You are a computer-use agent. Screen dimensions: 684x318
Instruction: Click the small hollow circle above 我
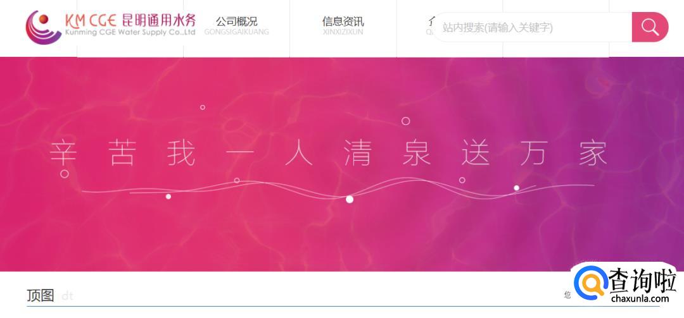[x=203, y=107]
